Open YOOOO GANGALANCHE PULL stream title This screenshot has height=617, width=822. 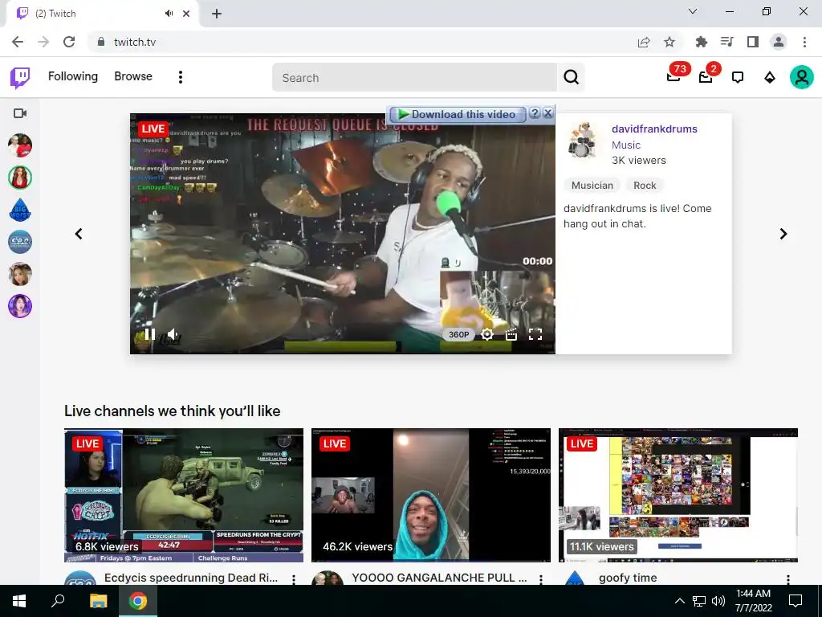pyautogui.click(x=439, y=578)
